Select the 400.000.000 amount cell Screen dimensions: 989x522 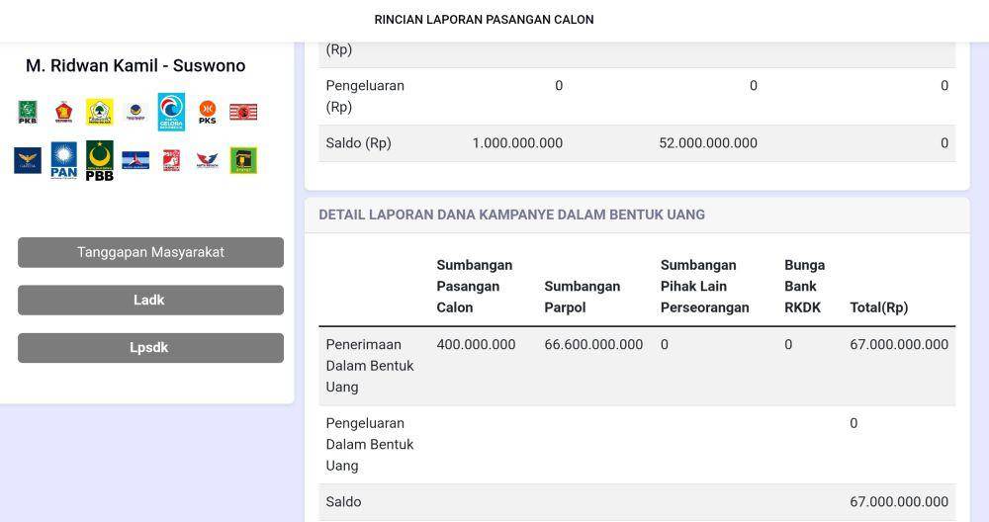(476, 344)
